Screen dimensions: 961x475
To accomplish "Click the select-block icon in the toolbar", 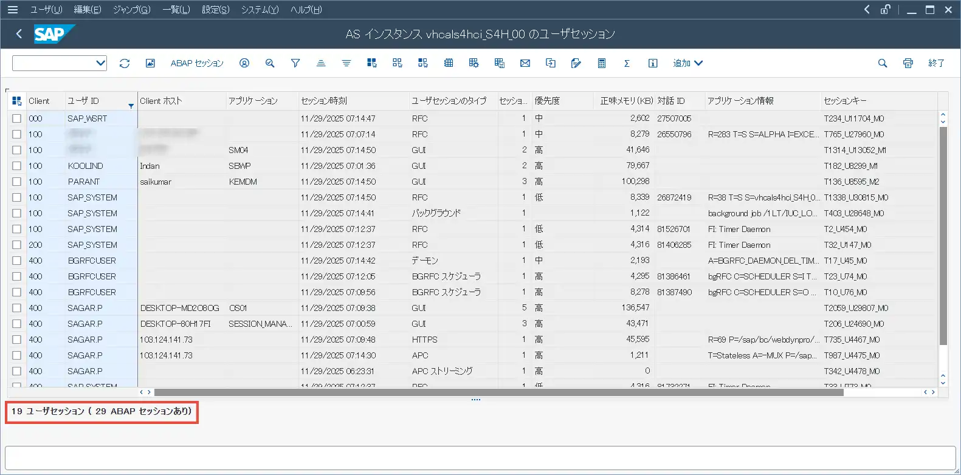I will pyautogui.click(x=423, y=63).
